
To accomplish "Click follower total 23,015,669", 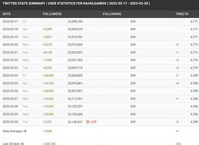I will point(75,44).
